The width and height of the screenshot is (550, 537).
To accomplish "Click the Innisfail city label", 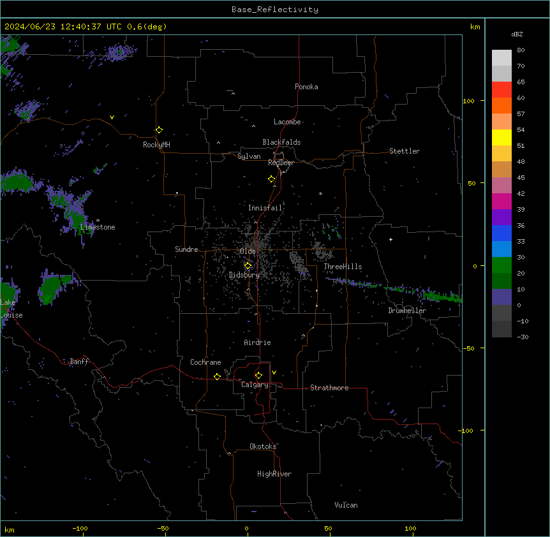I will [x=265, y=208].
